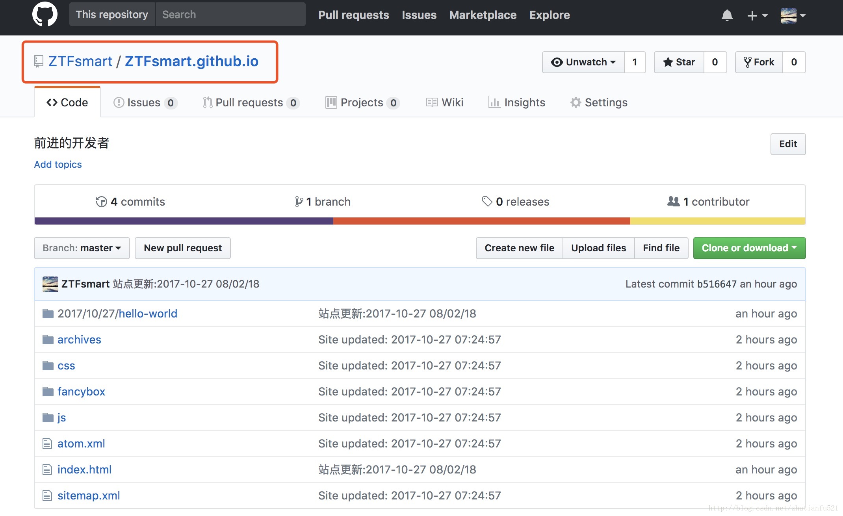Screen dimensions: 843x516
Task: Fork the repository
Action: point(759,62)
